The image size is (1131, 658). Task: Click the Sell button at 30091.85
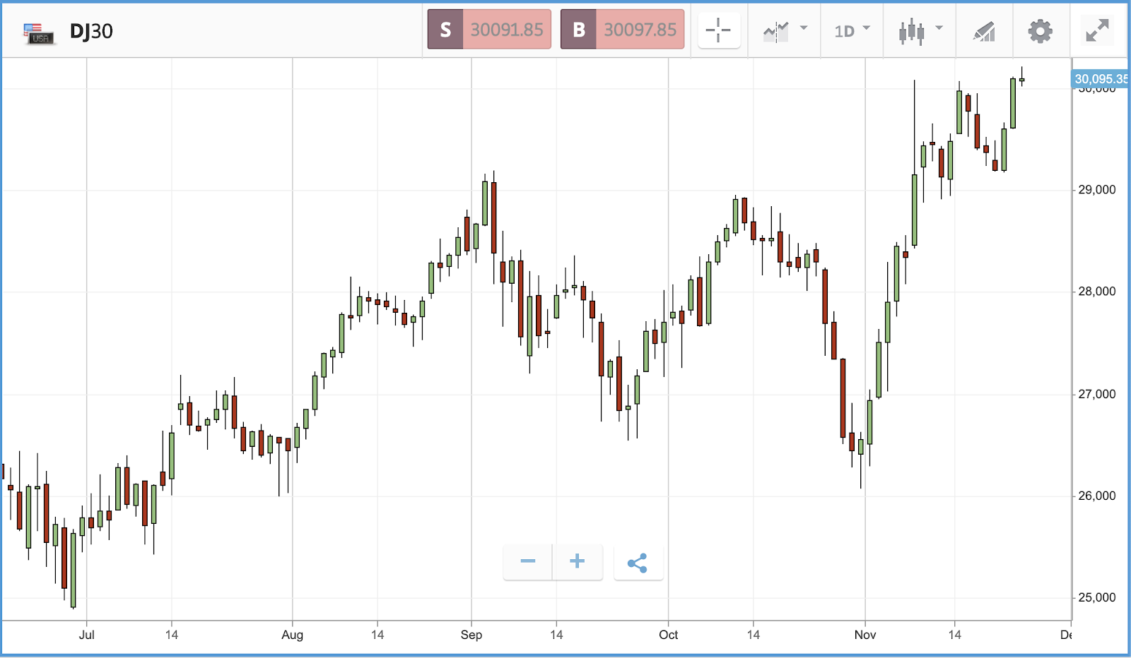click(x=489, y=29)
